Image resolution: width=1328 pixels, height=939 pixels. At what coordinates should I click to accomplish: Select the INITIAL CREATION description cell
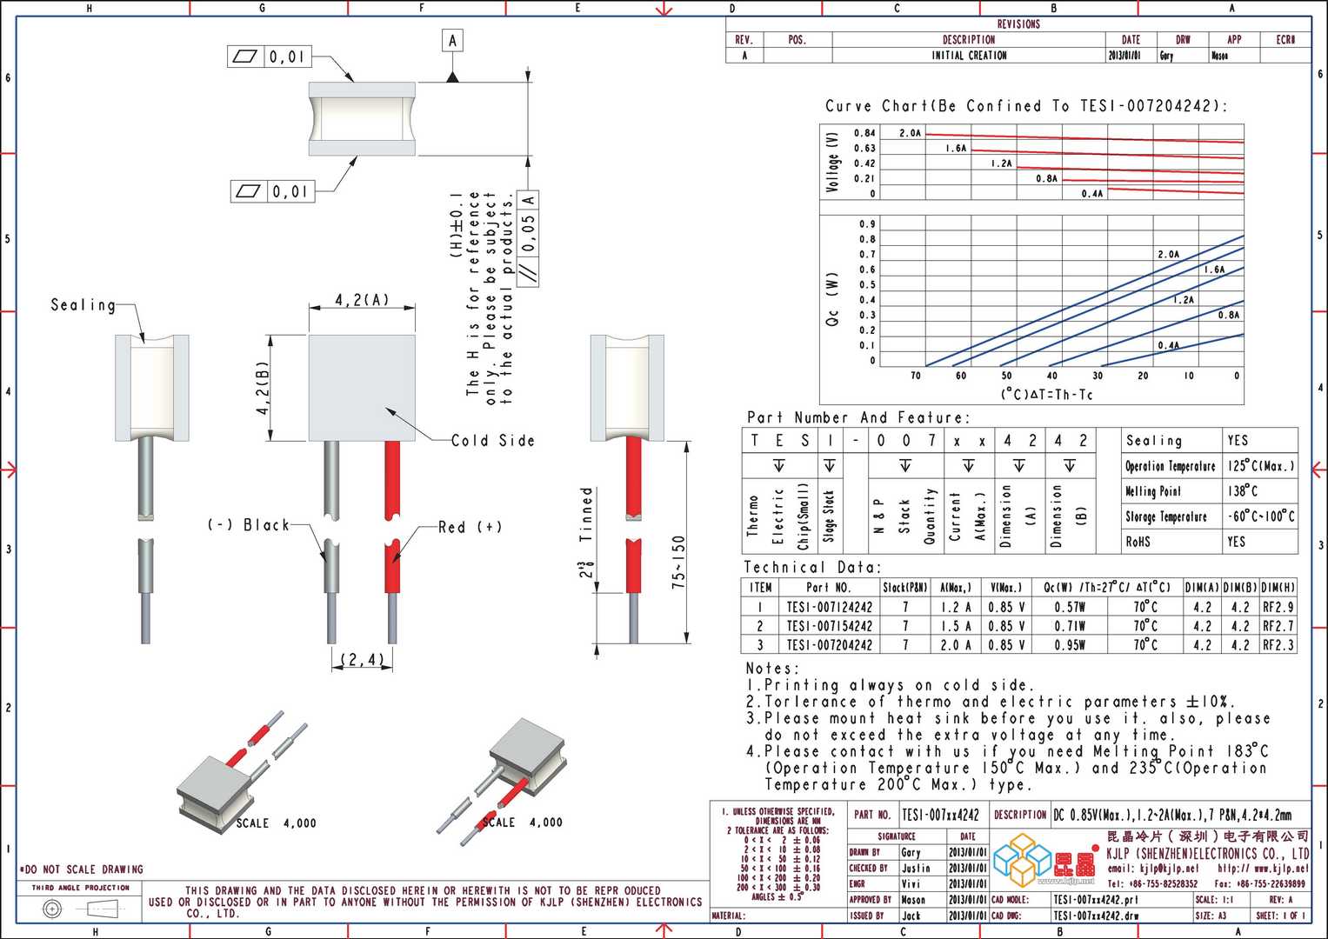pyautogui.click(x=969, y=56)
